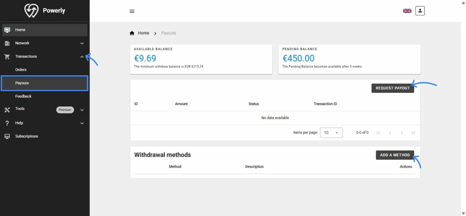Click the Help question mark icon
Viewport: 466px width, 216px height.
7,123
